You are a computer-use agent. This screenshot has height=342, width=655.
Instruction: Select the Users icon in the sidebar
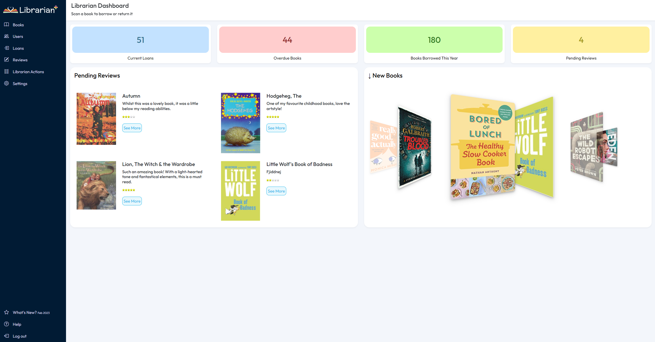tap(7, 36)
